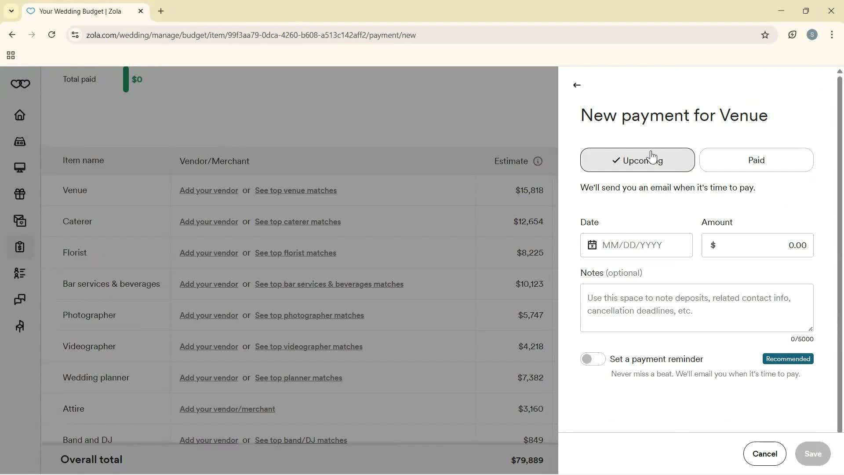Open the invitations envelope sidebar icon

[x=20, y=220]
